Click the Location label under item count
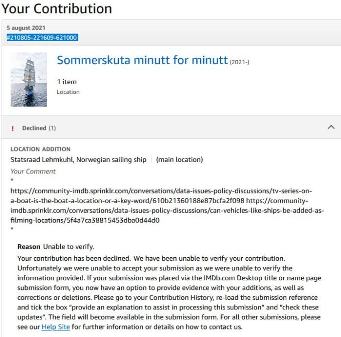The image size is (341, 337). [68, 92]
